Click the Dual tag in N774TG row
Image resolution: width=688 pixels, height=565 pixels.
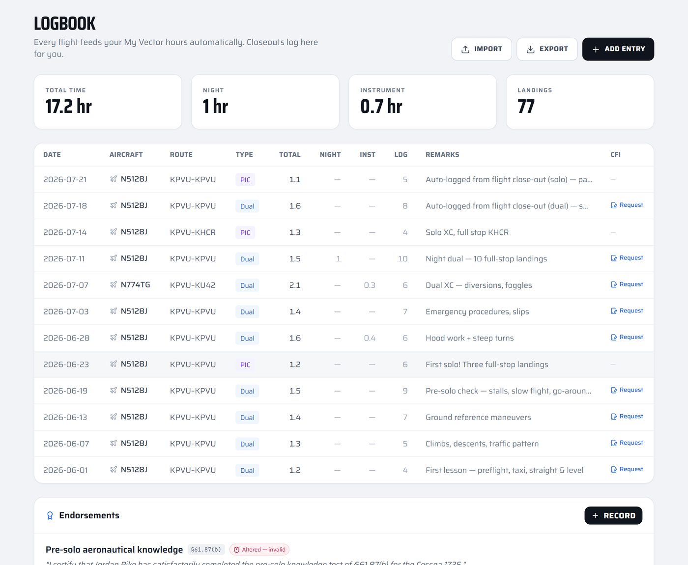pyautogui.click(x=247, y=285)
